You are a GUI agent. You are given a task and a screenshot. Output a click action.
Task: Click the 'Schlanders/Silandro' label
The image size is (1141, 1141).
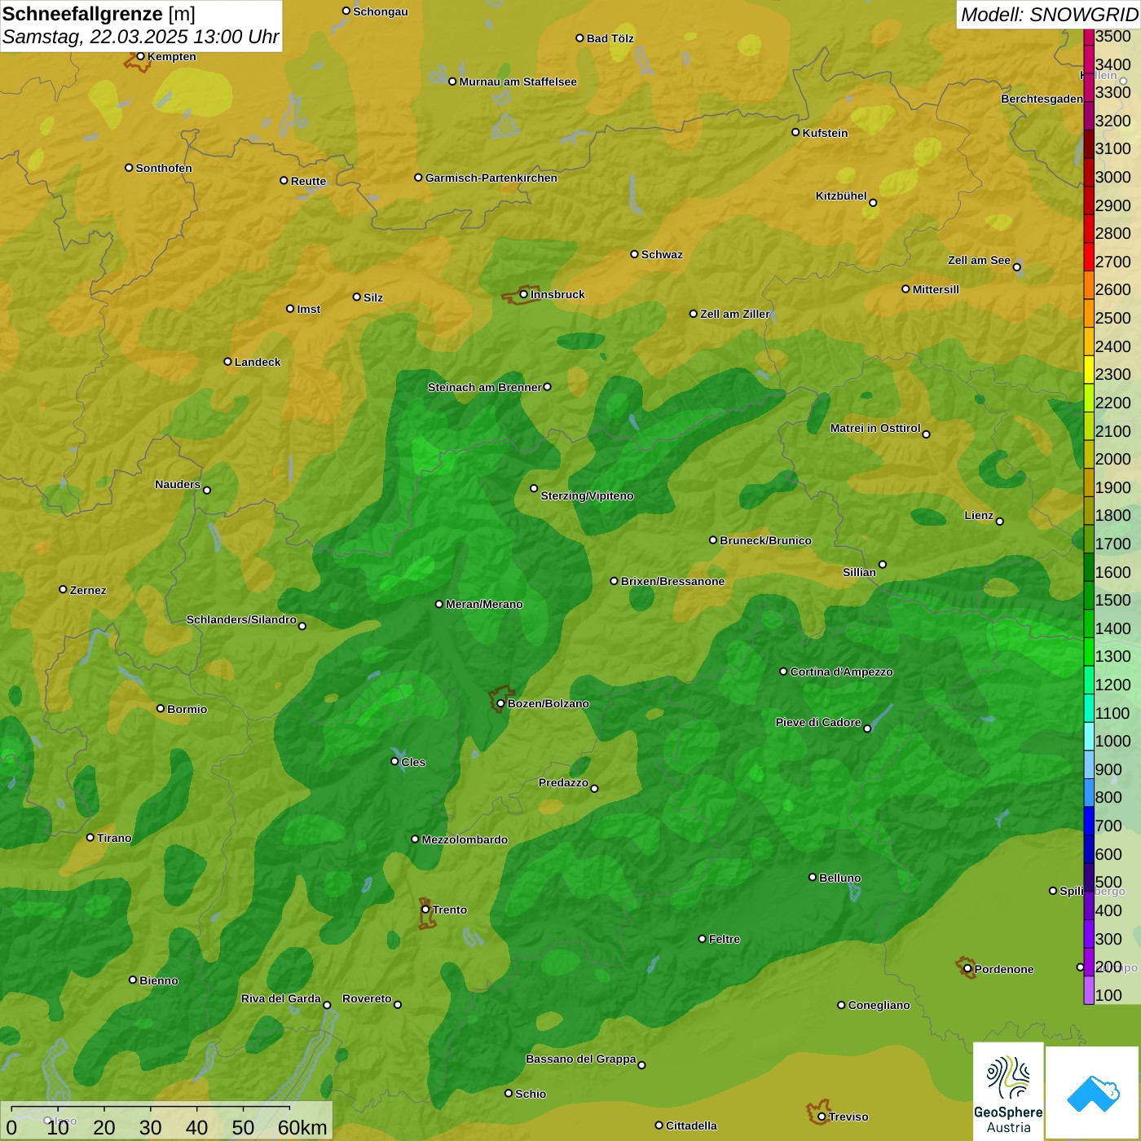point(241,619)
